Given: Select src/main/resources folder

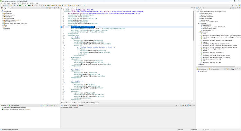Looking at the screenshot, I should pos(9,15).
